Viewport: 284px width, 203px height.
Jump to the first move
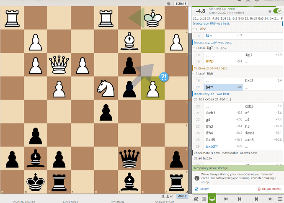[x=226, y=199]
